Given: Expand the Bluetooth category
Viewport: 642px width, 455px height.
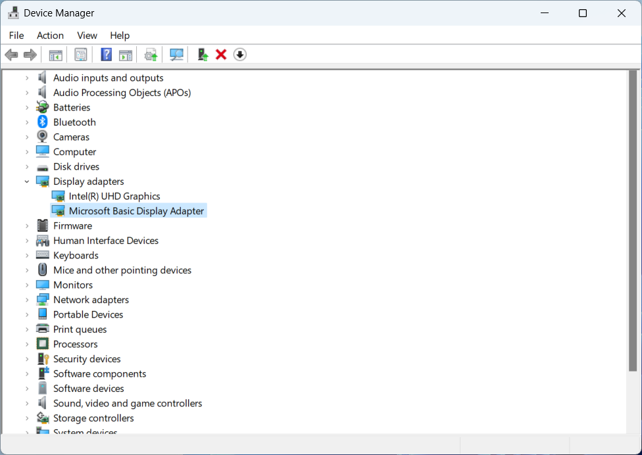Looking at the screenshot, I should (x=27, y=122).
